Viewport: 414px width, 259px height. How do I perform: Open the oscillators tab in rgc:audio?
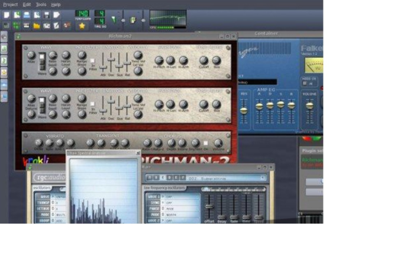(x=42, y=187)
